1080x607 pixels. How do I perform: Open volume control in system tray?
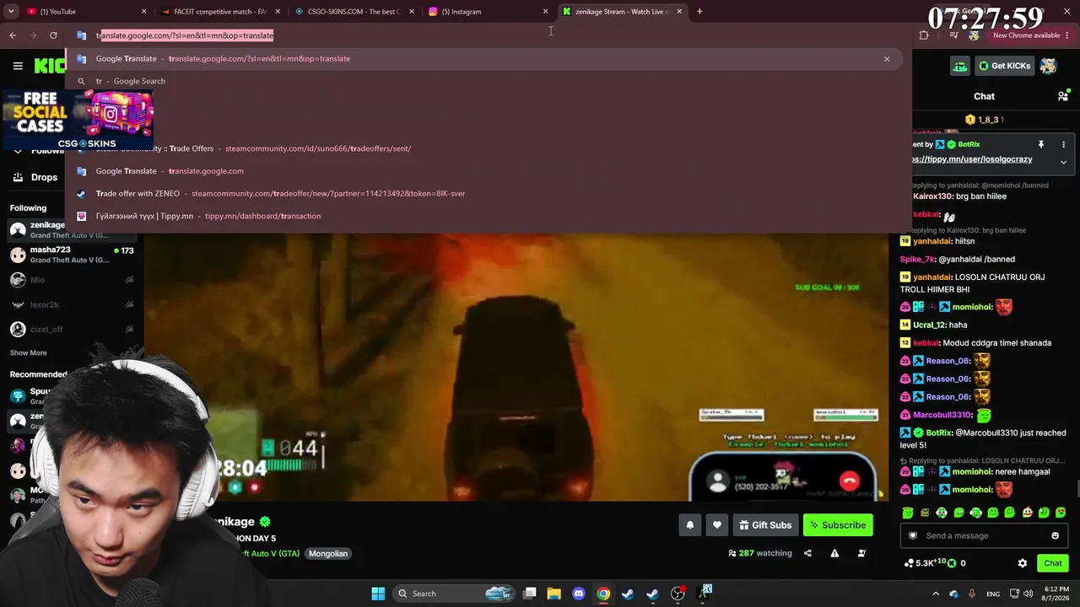pyautogui.click(x=1029, y=594)
